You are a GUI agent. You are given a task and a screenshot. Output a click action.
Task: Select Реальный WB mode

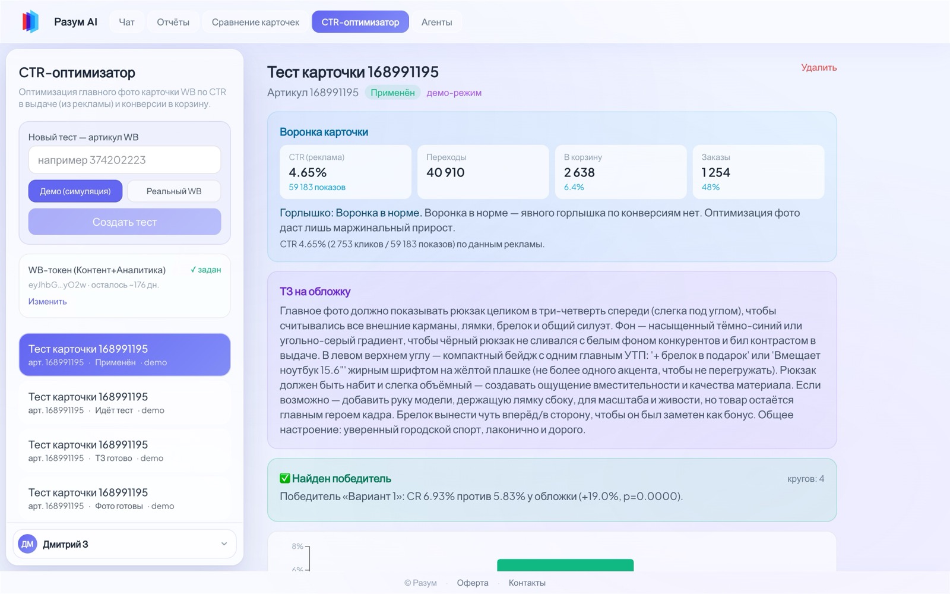[174, 191]
